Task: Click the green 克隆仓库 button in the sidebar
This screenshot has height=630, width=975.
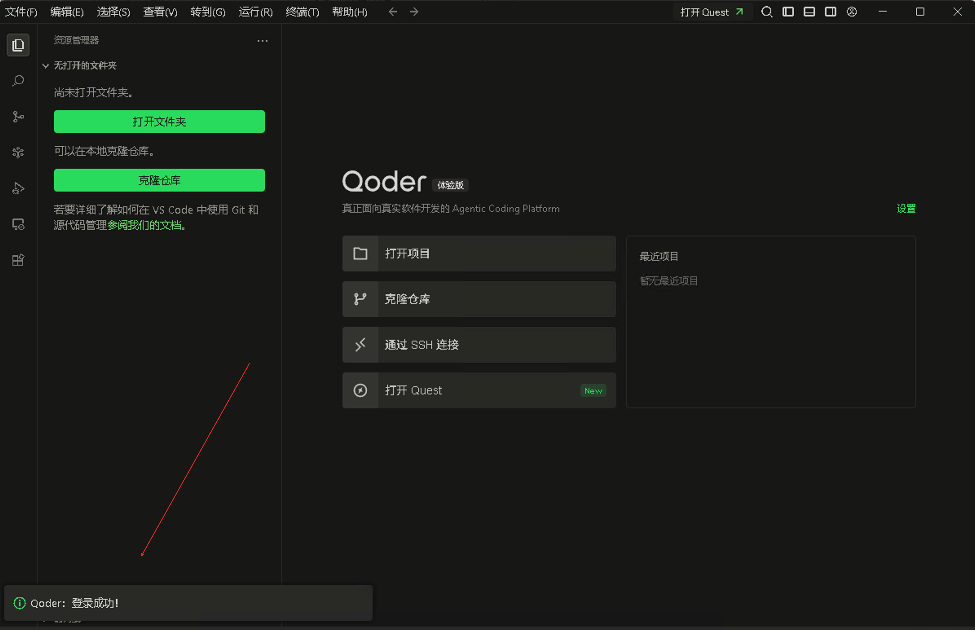Action: pos(159,181)
